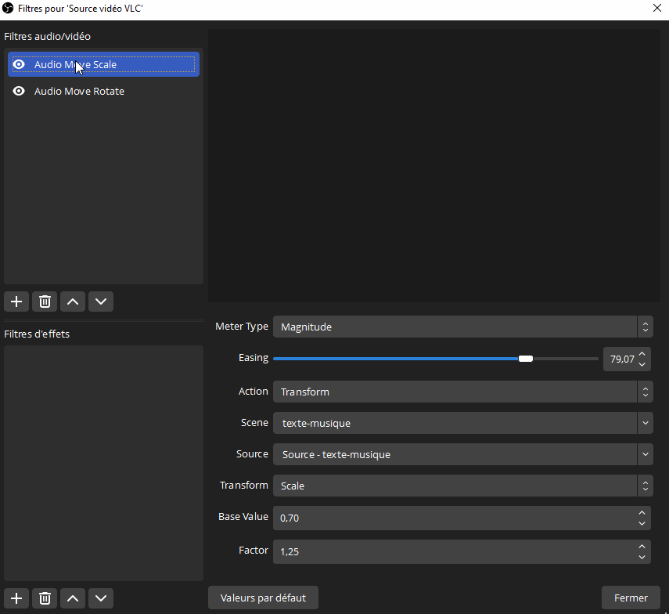Toggle visibility of Audio Move Rotate filter
The image size is (669, 614).
coord(19,91)
